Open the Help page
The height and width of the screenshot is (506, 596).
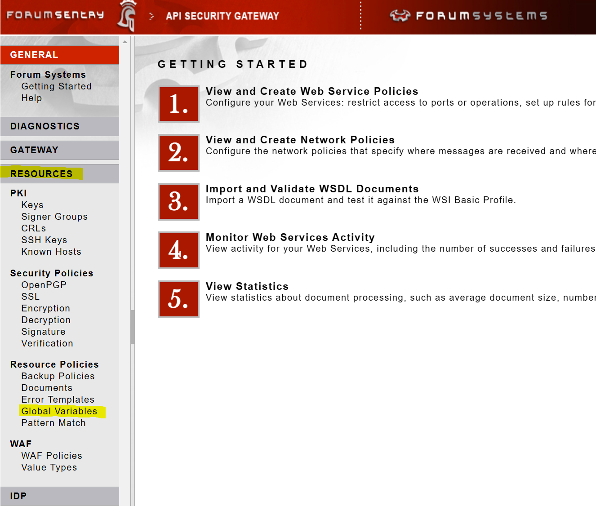[31, 98]
